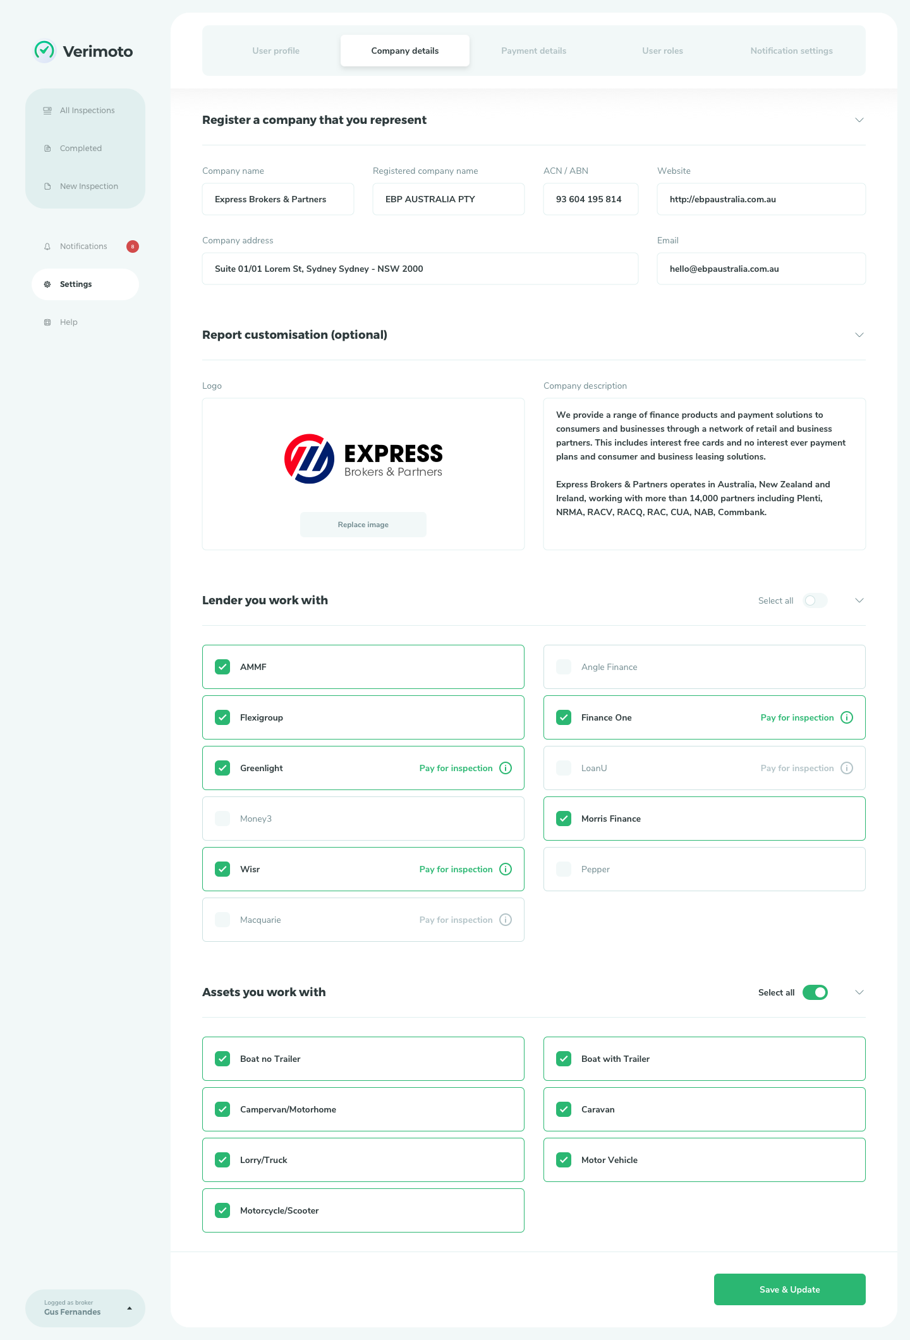Uncheck the Boat no Trailer checkbox
This screenshot has height=1340, width=910.
pyautogui.click(x=222, y=1059)
